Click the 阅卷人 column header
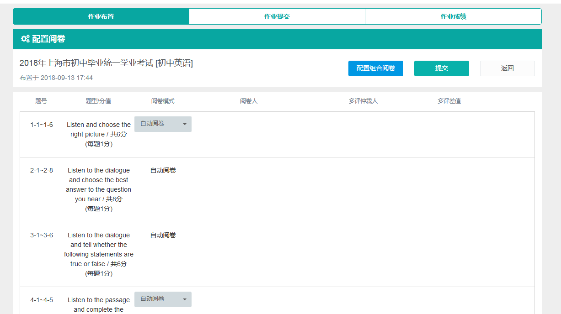This screenshot has width=561, height=314. (249, 101)
